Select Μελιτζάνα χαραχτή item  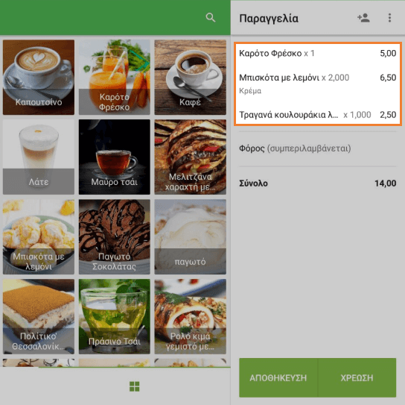pyautogui.click(x=190, y=157)
